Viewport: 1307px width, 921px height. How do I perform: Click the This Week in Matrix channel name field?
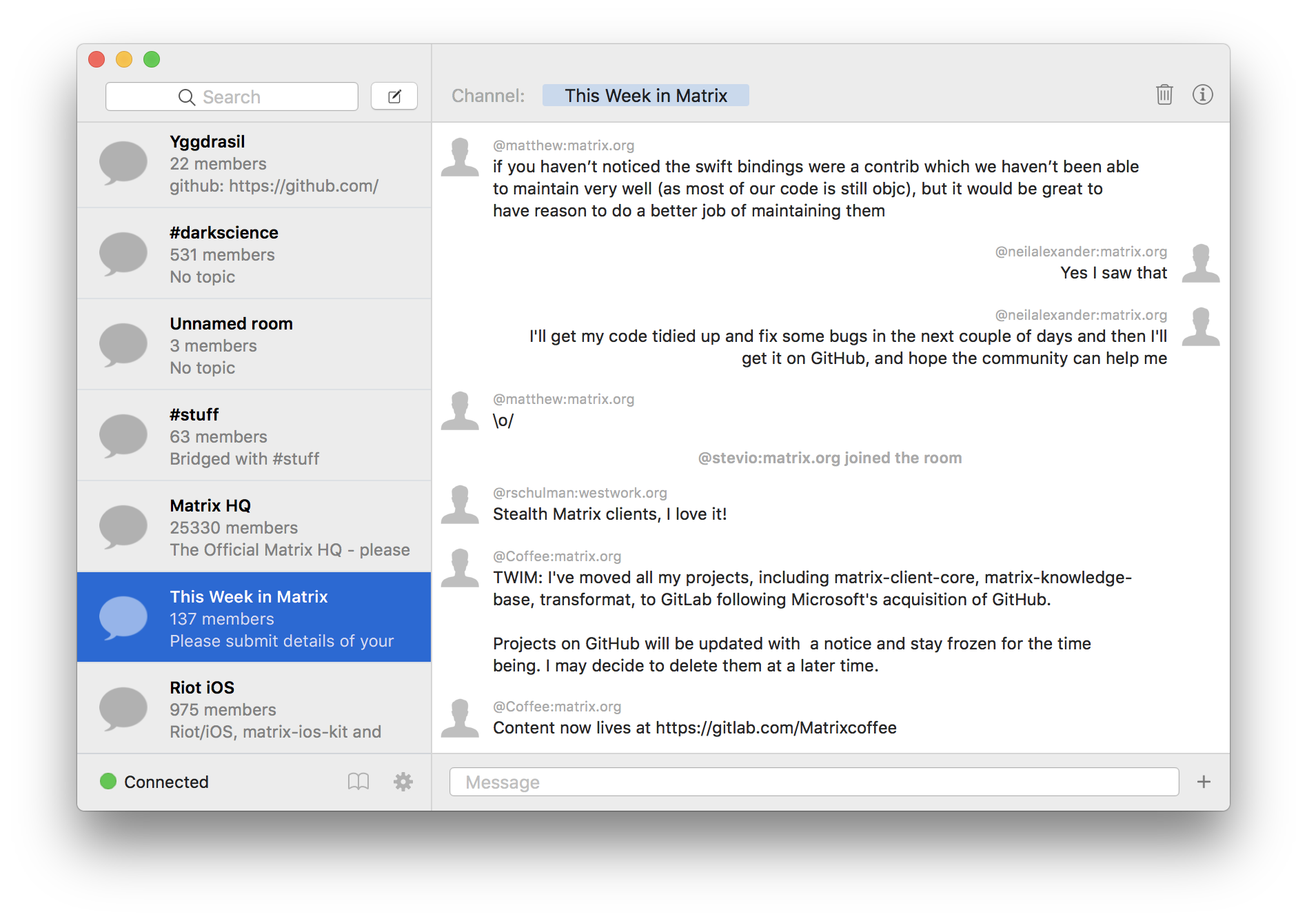click(645, 96)
